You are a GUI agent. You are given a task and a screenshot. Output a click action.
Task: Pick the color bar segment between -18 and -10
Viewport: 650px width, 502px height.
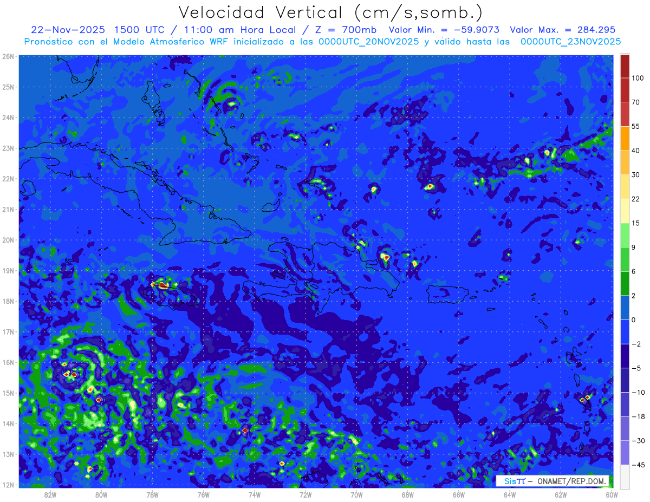[x=625, y=404]
